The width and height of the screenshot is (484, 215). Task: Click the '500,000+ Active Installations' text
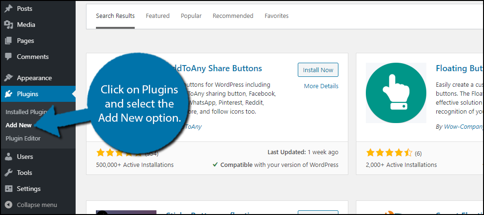click(x=135, y=165)
